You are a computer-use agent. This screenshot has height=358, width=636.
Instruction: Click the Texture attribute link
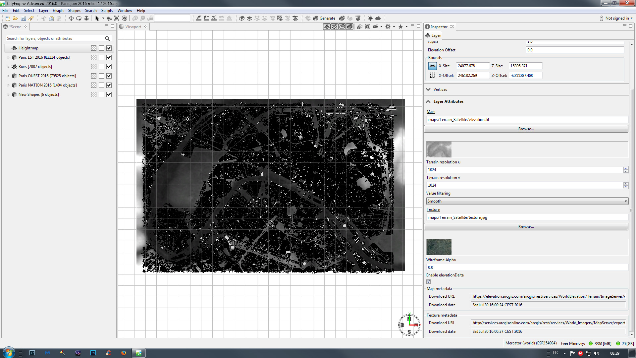click(433, 209)
